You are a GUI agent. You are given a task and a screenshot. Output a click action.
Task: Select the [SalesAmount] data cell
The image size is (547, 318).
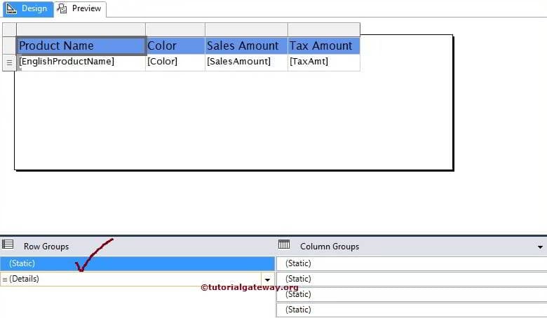pyautogui.click(x=247, y=63)
